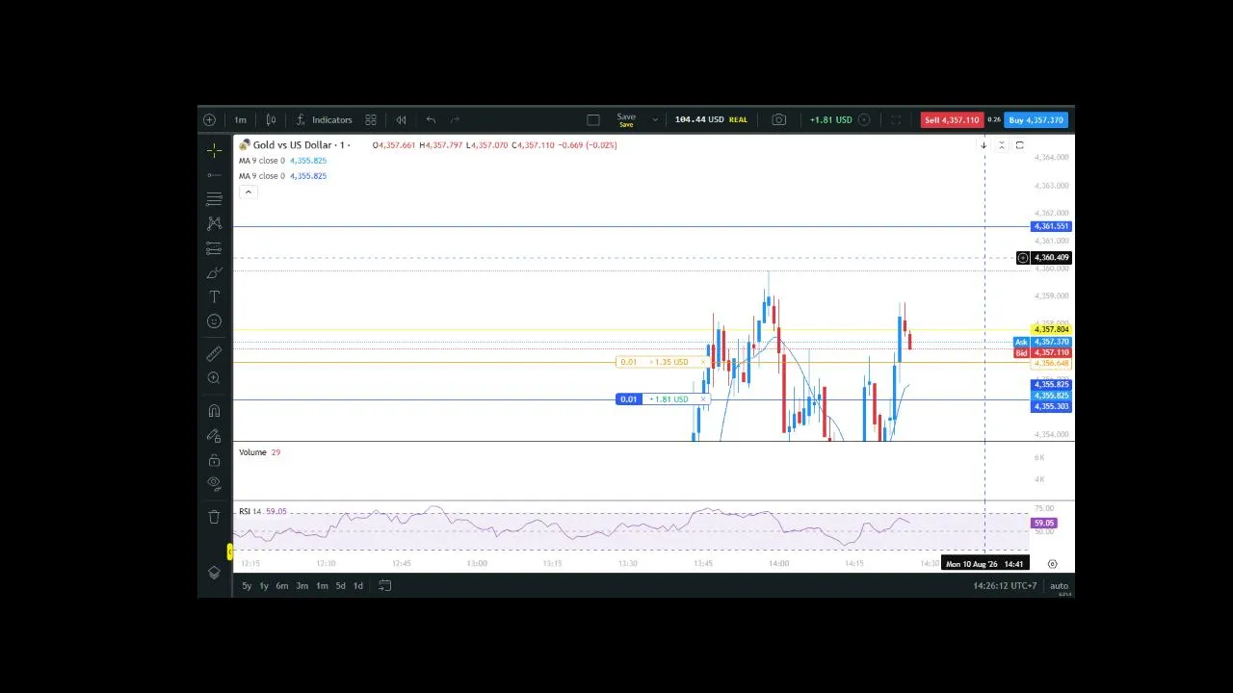1233x693 pixels.
Task: Select the brush drawing tool
Action: 214,273
